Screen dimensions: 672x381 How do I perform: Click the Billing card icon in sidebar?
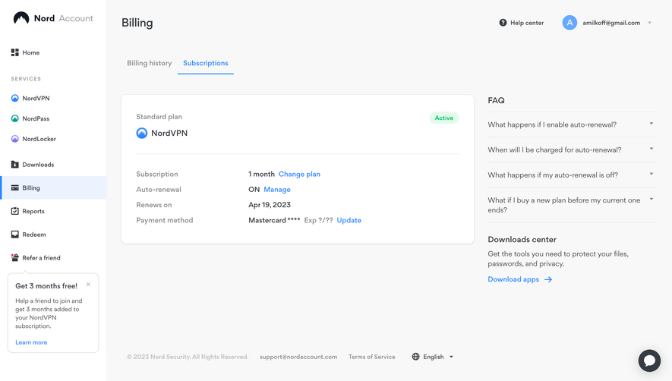15,187
